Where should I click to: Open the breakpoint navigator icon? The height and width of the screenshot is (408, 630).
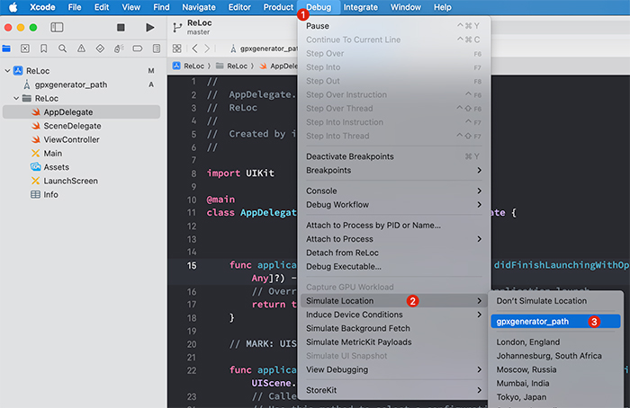point(138,49)
